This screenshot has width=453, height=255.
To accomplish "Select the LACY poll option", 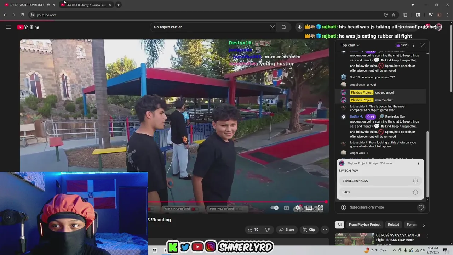I will [380, 192].
